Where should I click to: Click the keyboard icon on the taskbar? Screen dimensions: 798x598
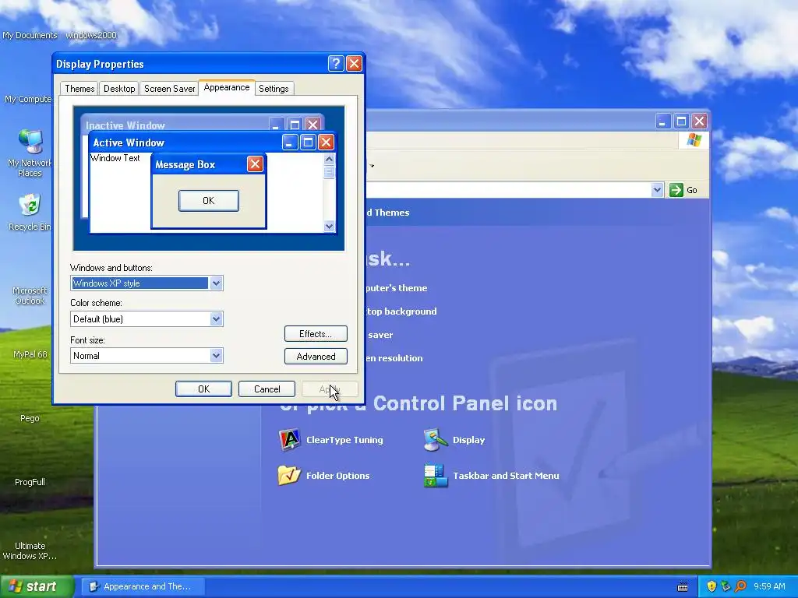(x=683, y=587)
